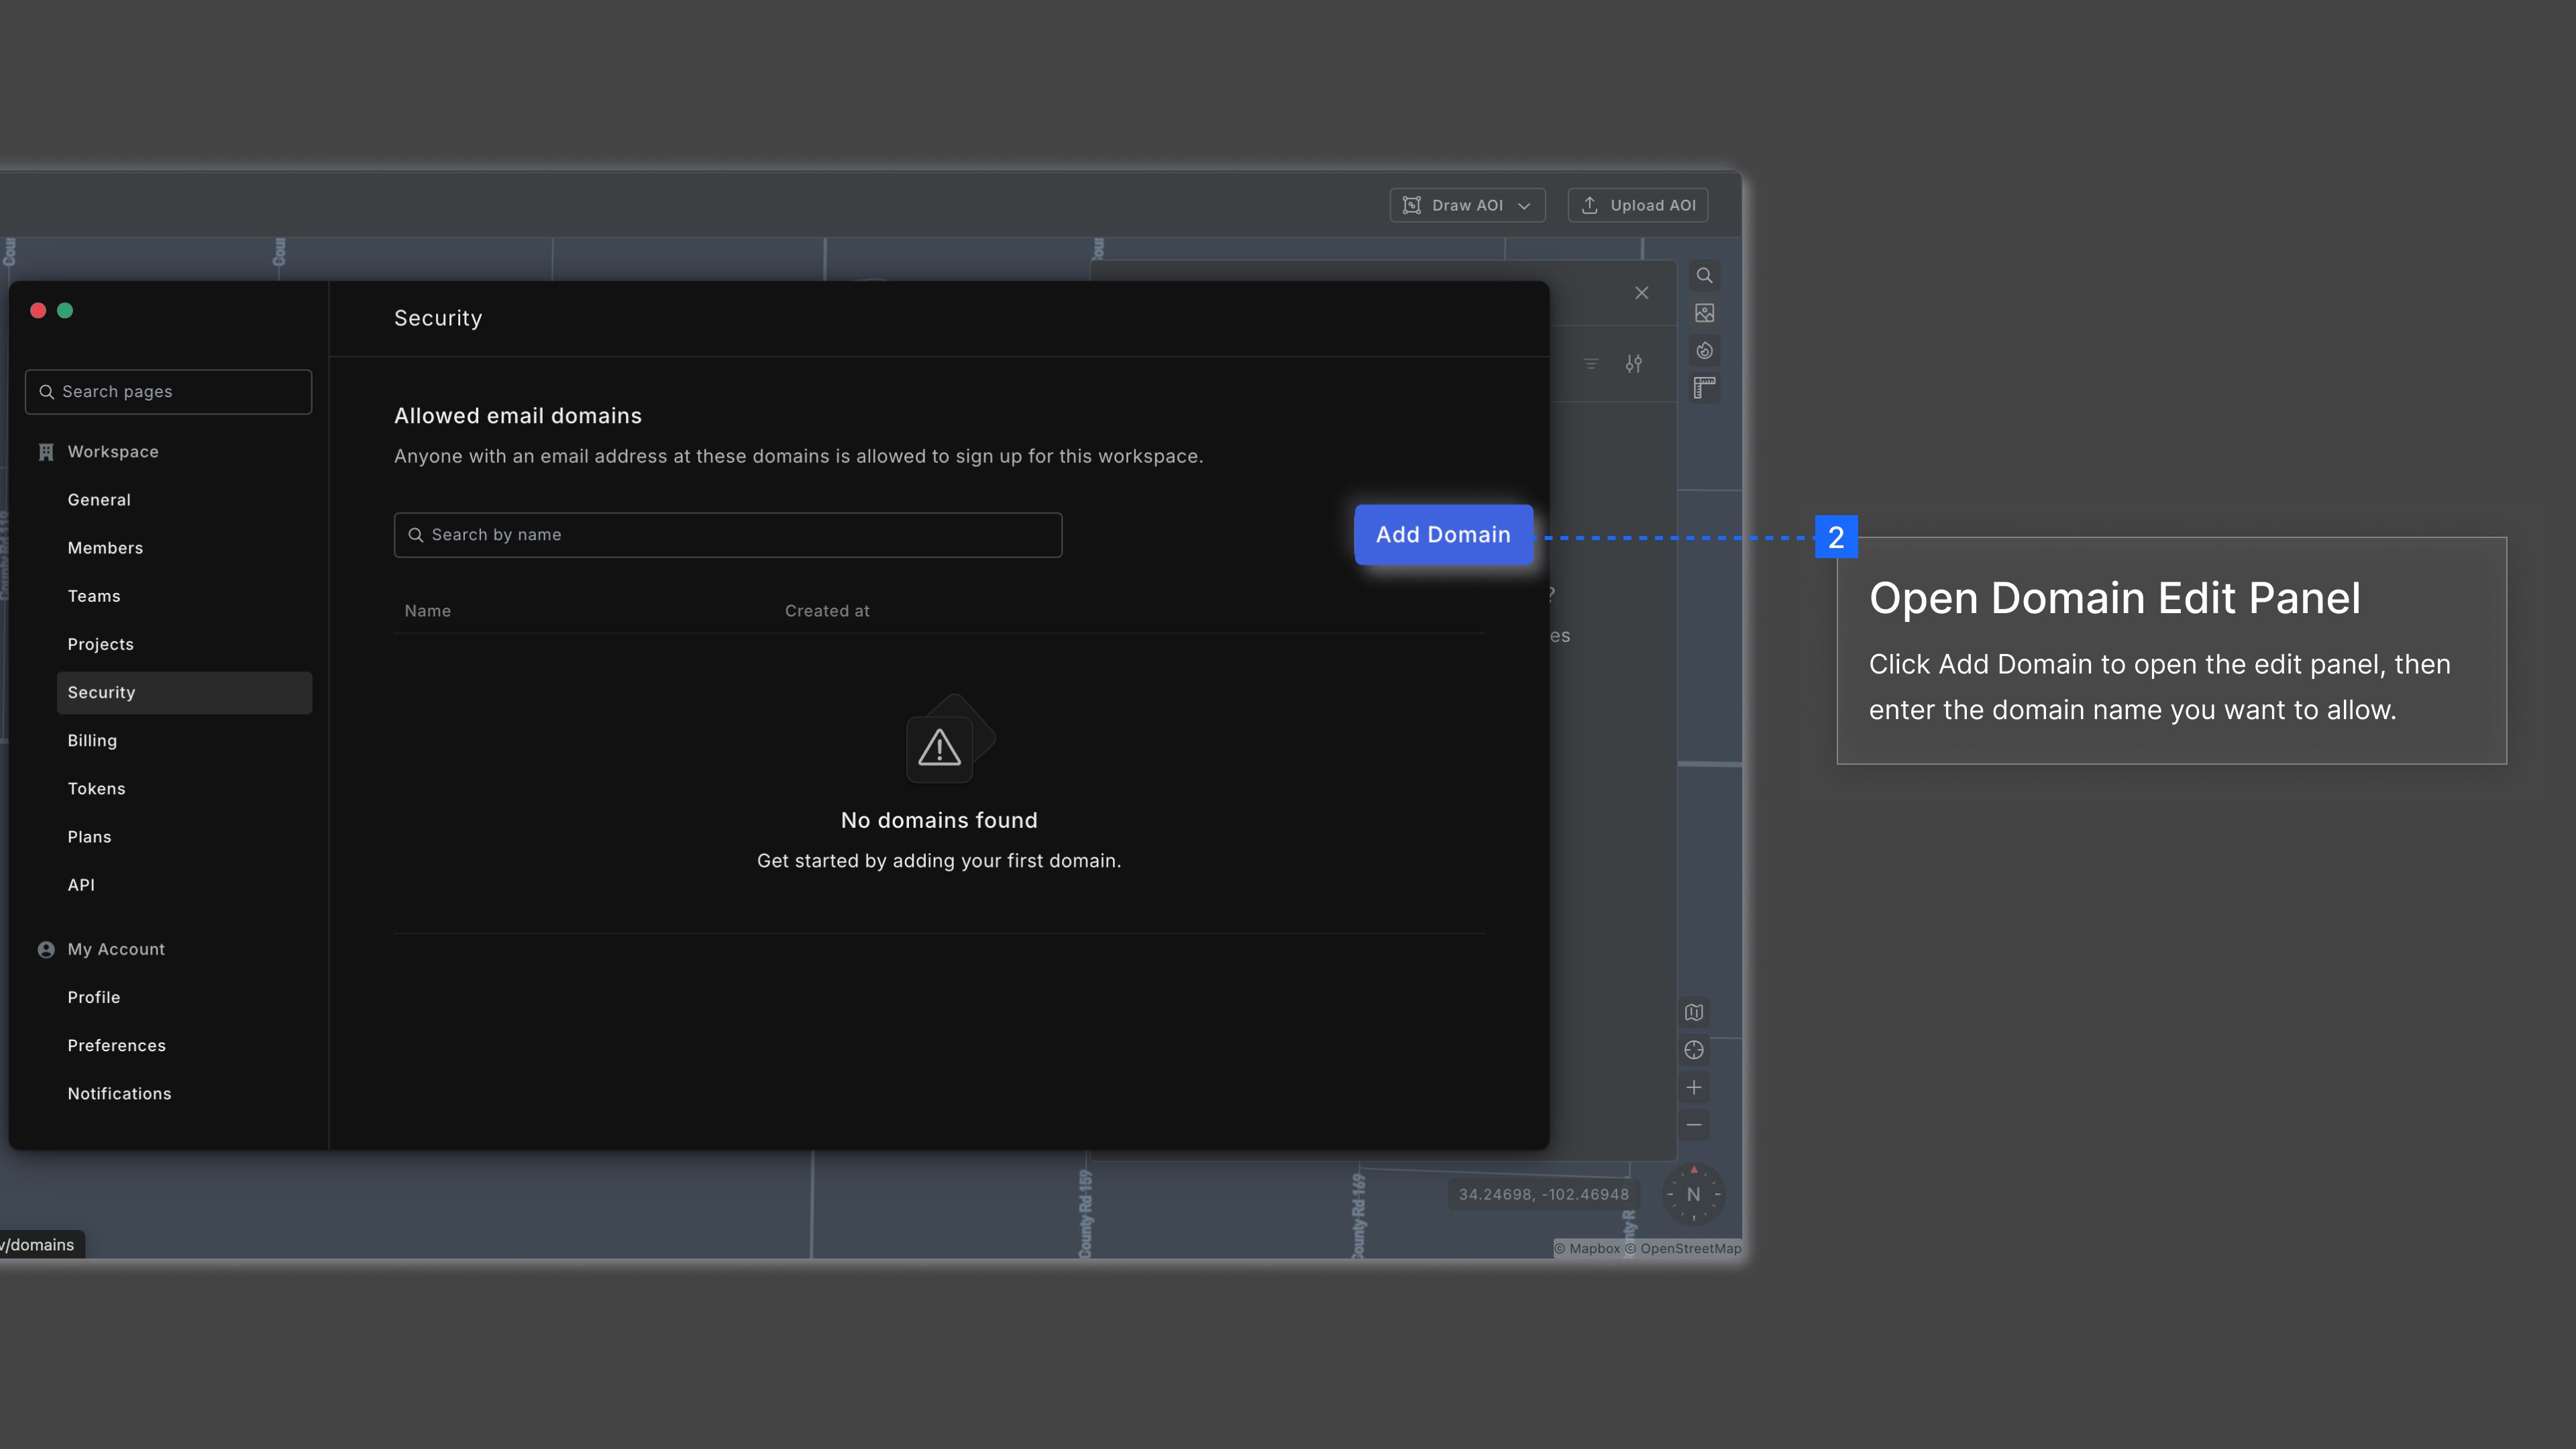Zoom out with the minus icon
The image size is (2576, 1449).
pyautogui.click(x=1693, y=1125)
